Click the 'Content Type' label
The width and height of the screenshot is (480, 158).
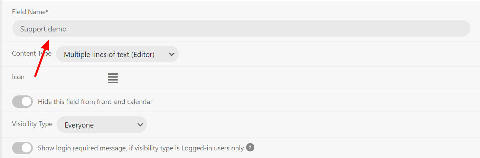click(x=32, y=54)
